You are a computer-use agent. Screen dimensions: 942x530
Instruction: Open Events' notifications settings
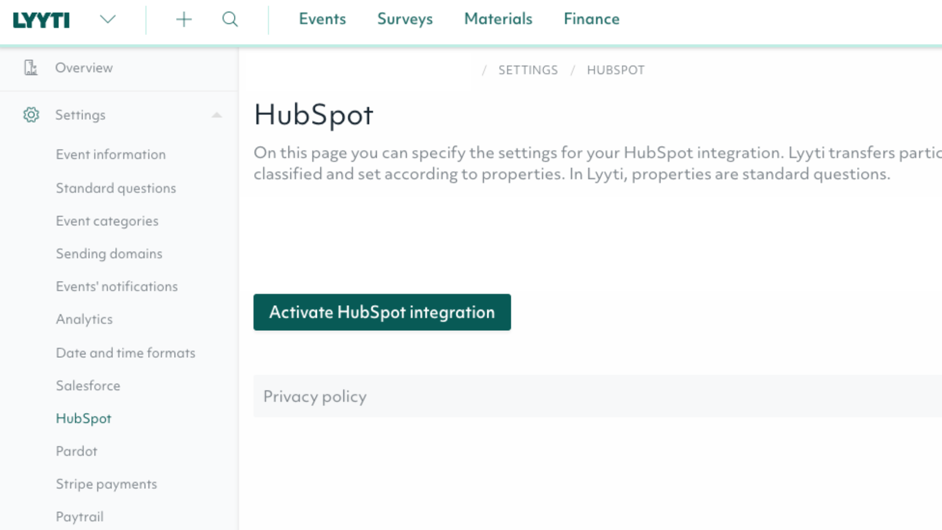tap(116, 286)
